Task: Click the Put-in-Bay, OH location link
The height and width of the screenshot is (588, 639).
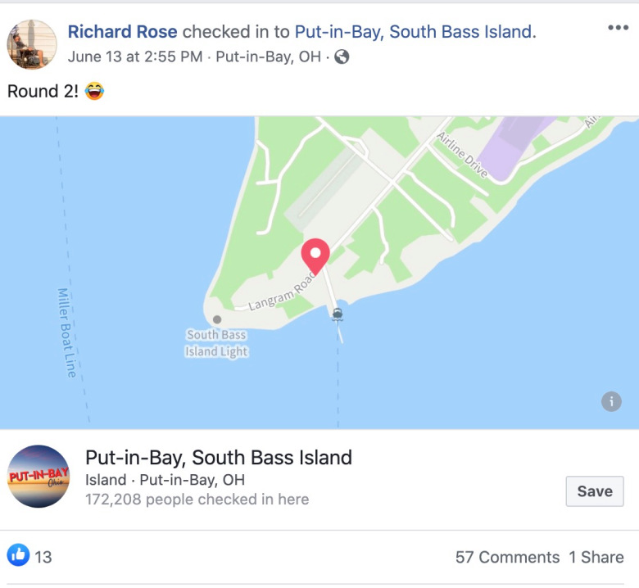Action: [268, 57]
